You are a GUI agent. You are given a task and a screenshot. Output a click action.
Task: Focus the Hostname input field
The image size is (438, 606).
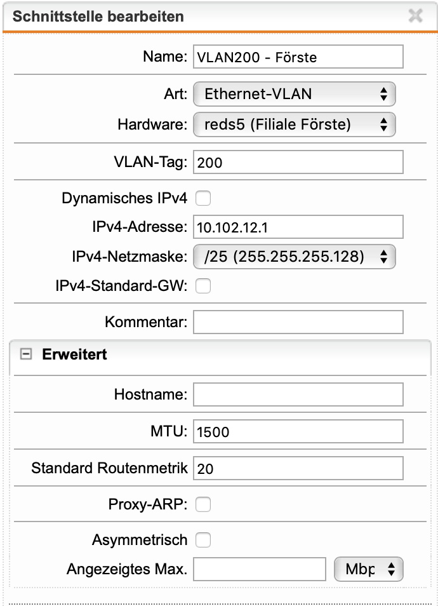pyautogui.click(x=298, y=394)
